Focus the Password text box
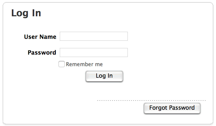Screen dimensions: 216x126 [94, 52]
